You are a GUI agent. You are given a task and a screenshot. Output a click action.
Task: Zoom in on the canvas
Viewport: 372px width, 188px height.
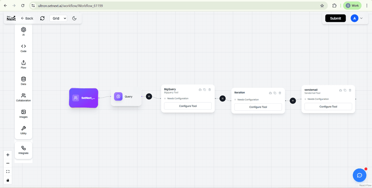point(8,155)
